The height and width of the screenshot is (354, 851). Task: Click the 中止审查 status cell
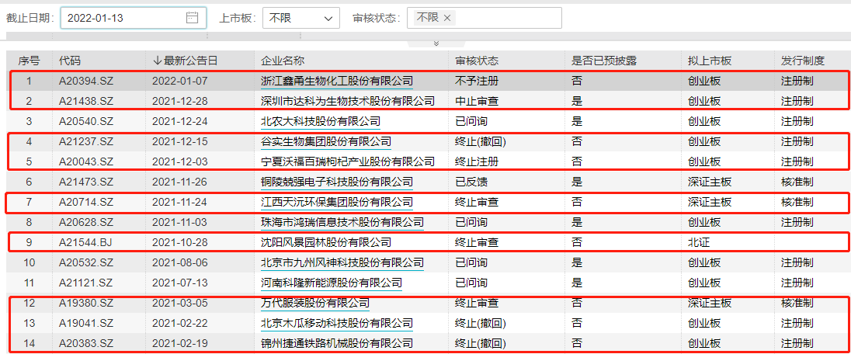click(477, 101)
